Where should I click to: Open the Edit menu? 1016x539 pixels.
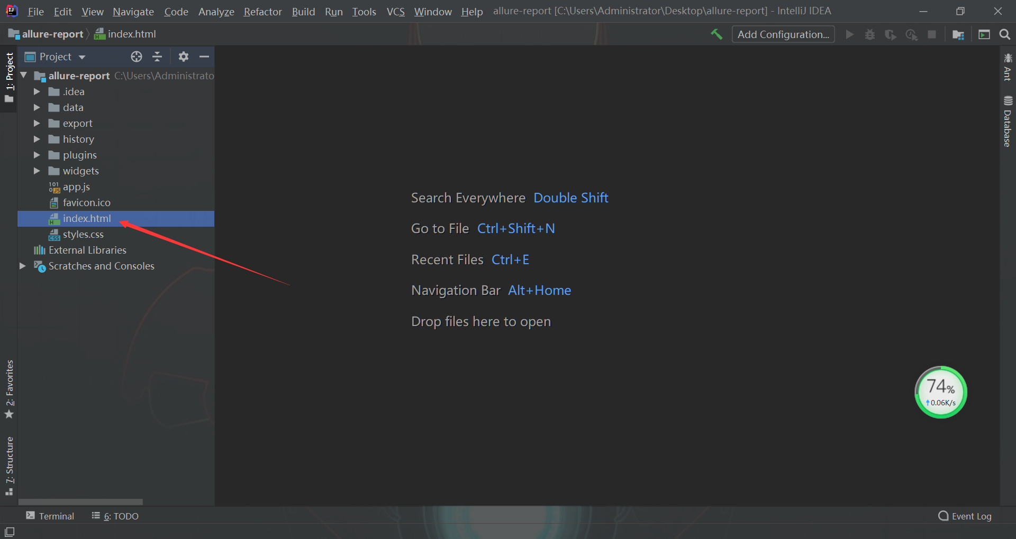tap(62, 11)
